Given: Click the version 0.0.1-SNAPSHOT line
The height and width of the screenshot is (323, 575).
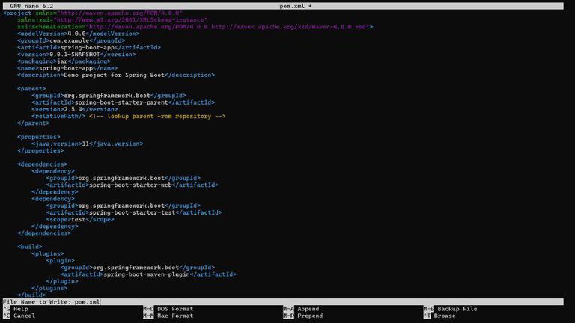Looking at the screenshot, I should pos(76,54).
